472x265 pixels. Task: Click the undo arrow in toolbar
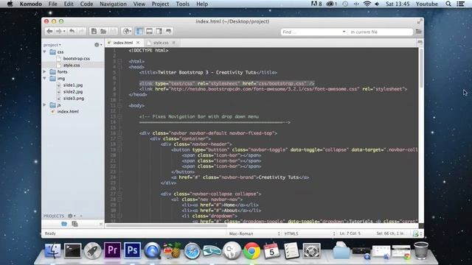coord(72,31)
